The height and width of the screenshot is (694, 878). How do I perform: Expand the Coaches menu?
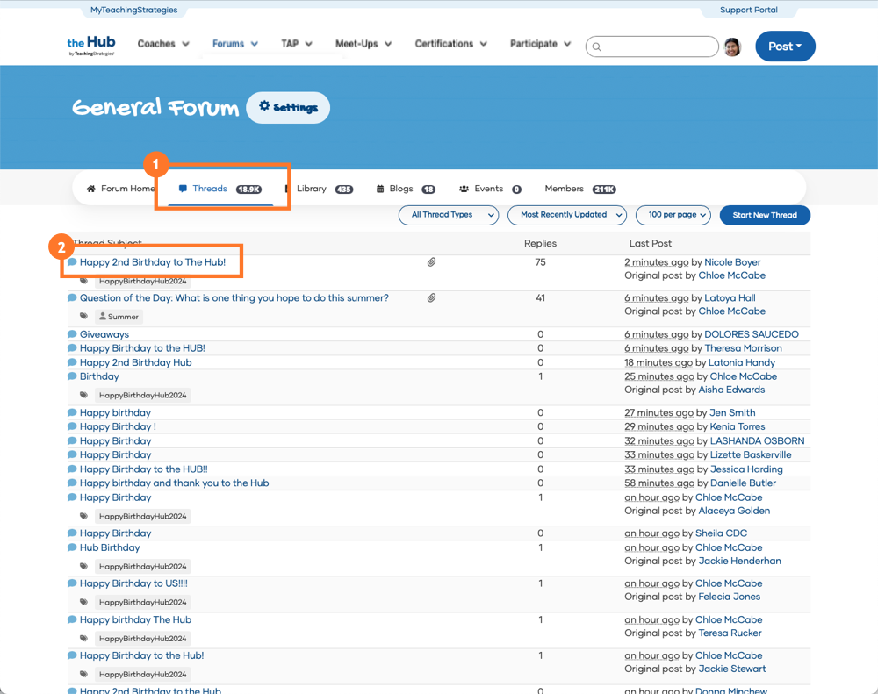[x=163, y=44]
